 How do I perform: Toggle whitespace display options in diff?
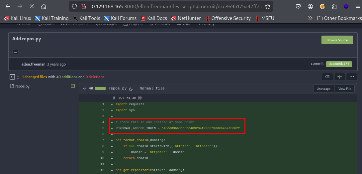(327, 77)
